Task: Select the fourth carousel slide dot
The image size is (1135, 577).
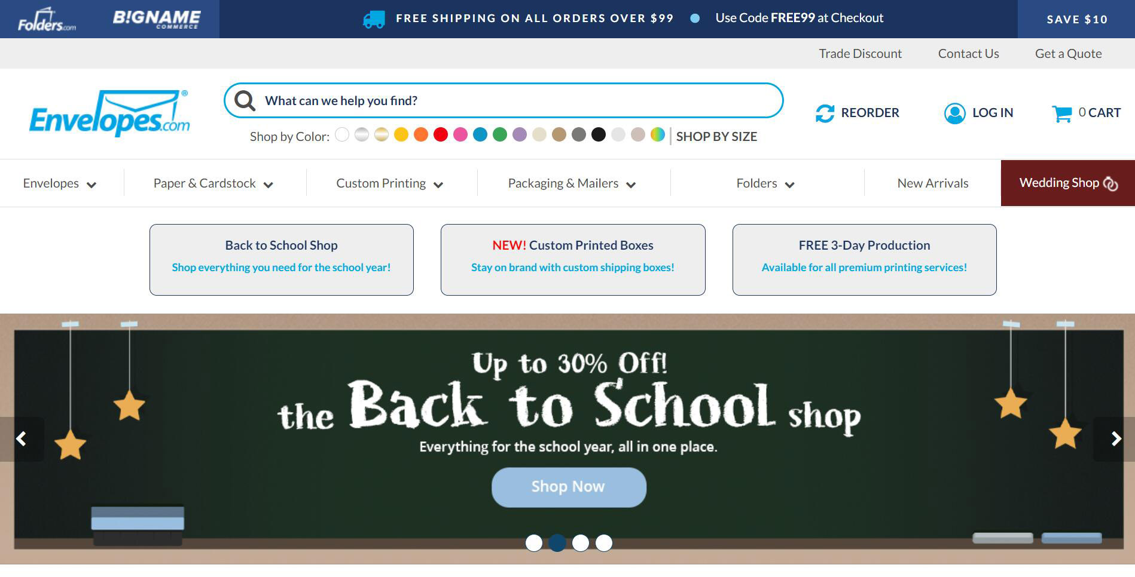Action: pyautogui.click(x=604, y=543)
